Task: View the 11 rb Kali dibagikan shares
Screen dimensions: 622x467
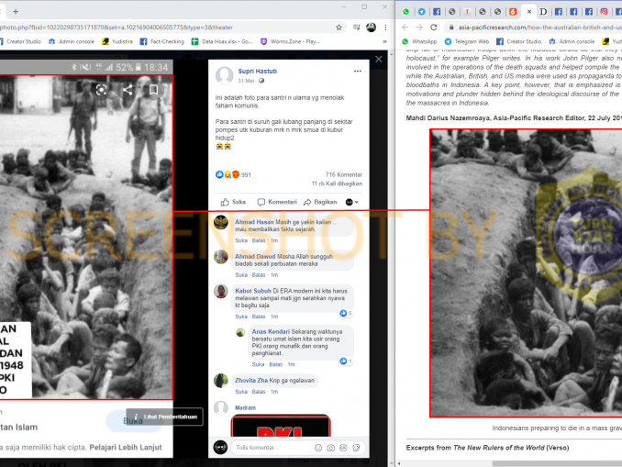Action: (337, 183)
